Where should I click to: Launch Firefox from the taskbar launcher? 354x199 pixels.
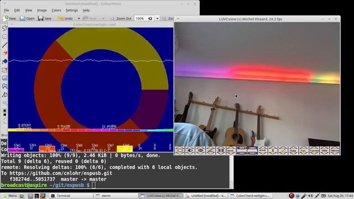(43, 196)
